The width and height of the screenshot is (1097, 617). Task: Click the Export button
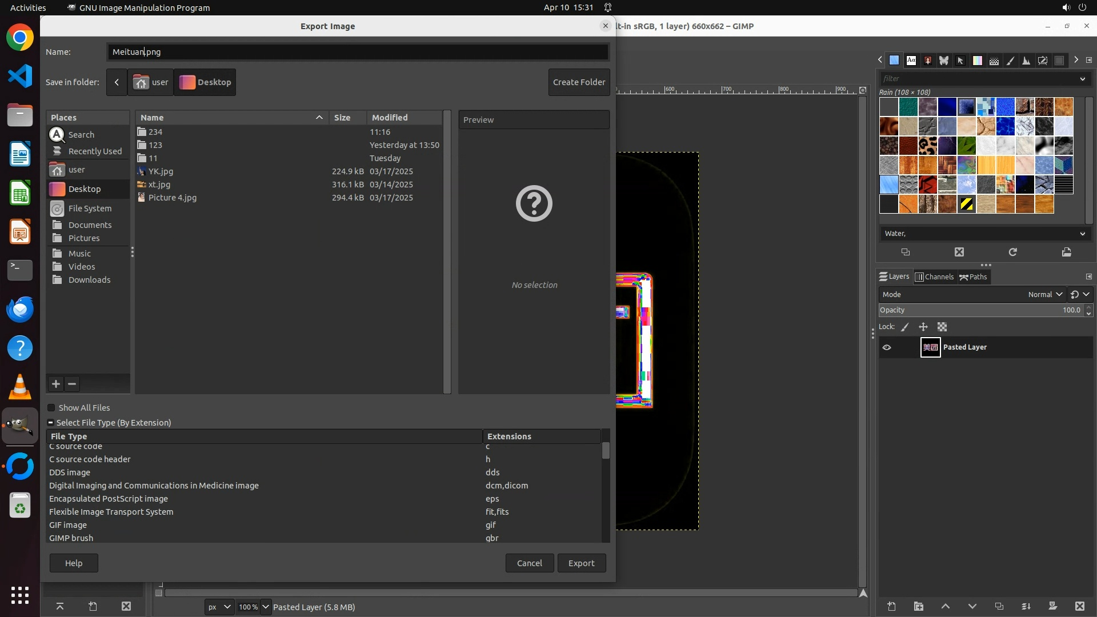point(581,563)
